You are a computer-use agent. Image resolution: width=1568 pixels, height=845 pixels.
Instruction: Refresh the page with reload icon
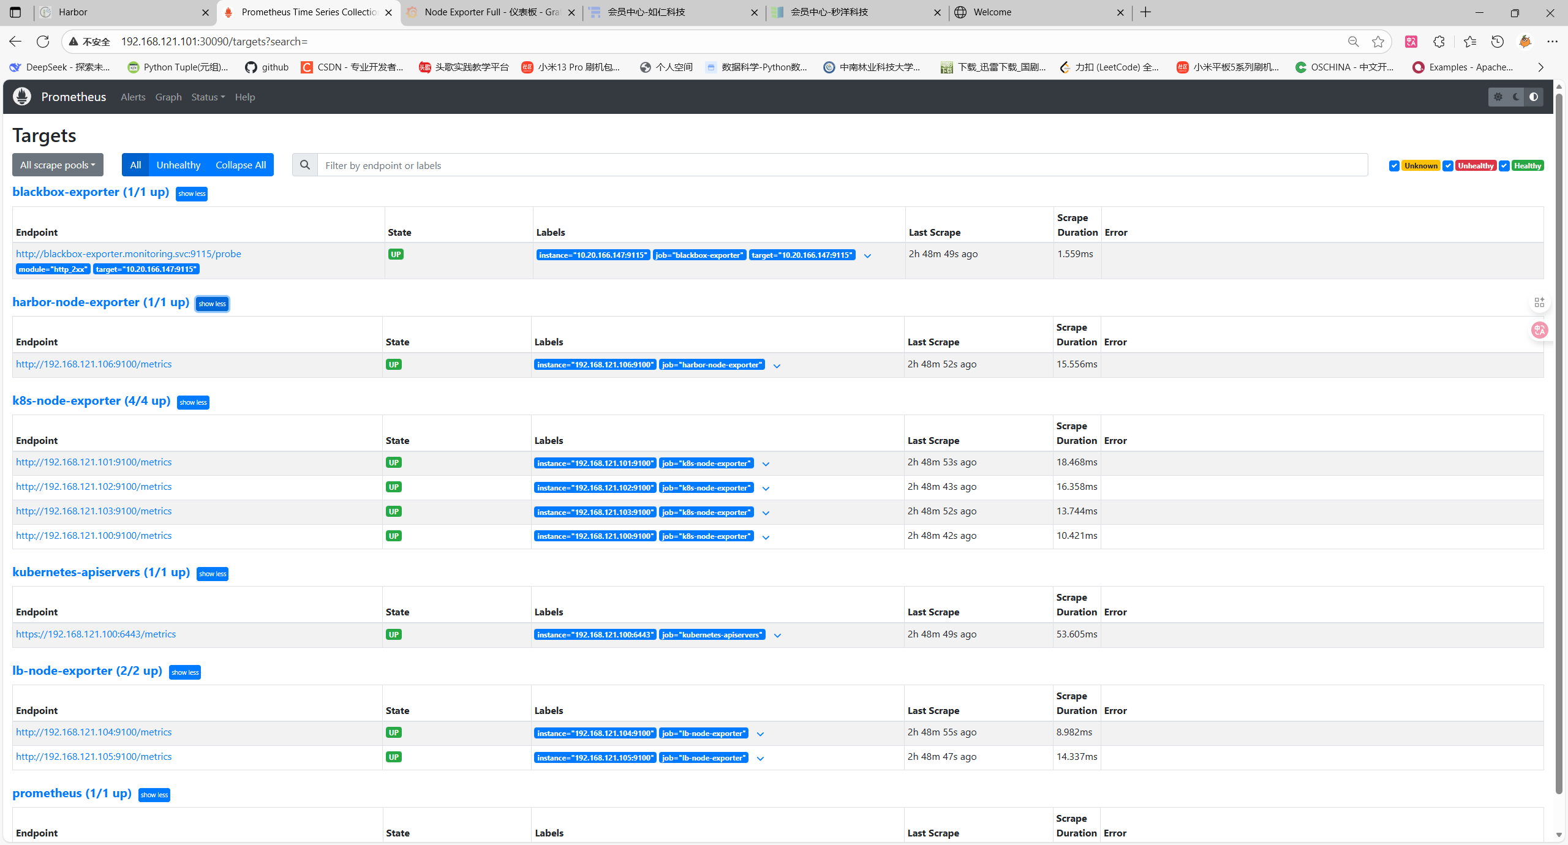coord(43,42)
